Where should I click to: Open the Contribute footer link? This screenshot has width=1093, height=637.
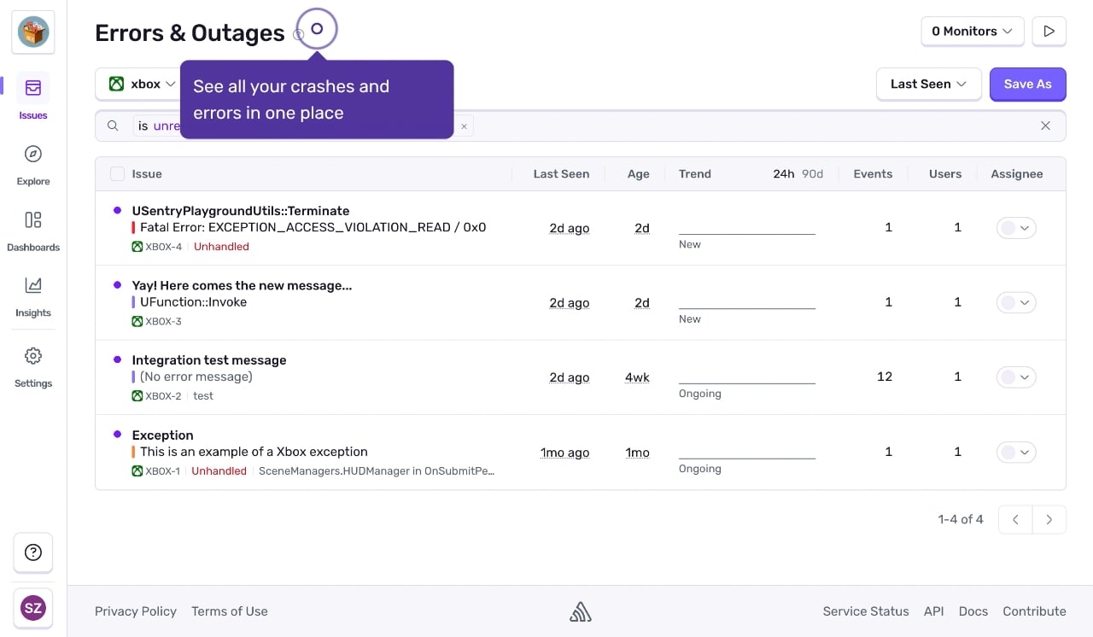coord(1034,611)
